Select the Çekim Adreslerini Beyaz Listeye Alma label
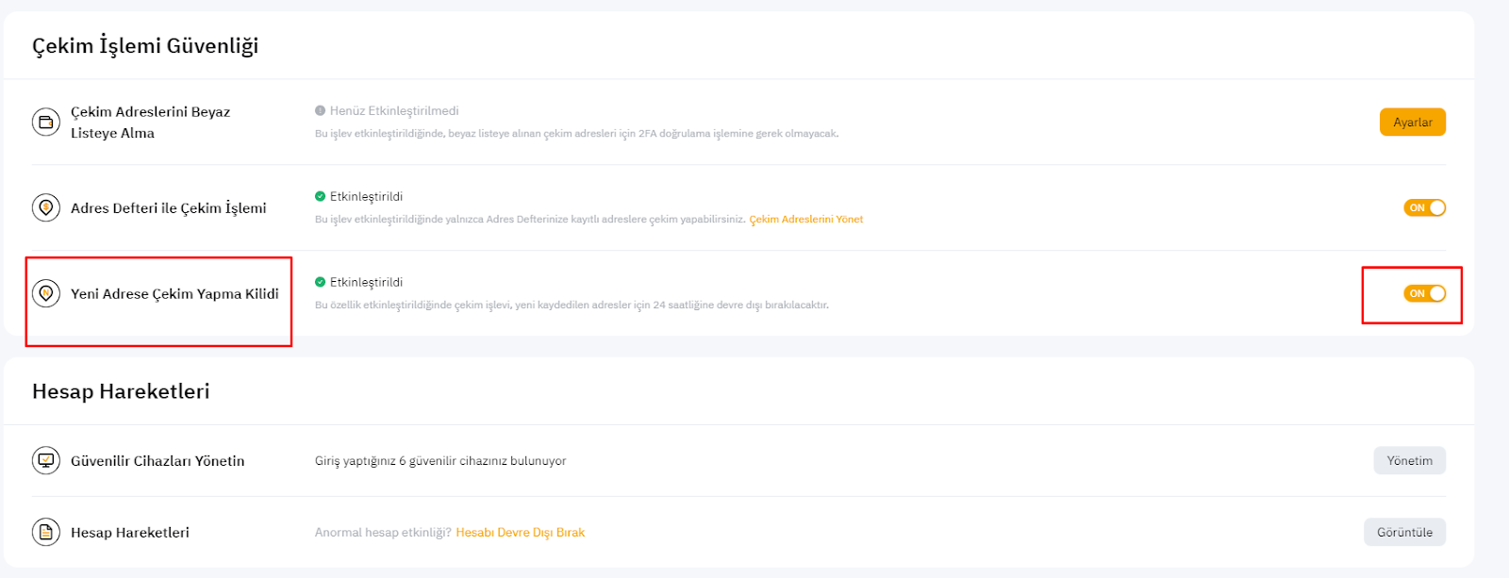 [150, 123]
